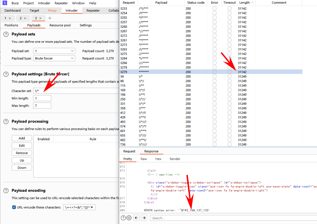The width and height of the screenshot is (317, 224).
Task: Toggle URL-encode these characters checkbox
Action: click(14, 207)
